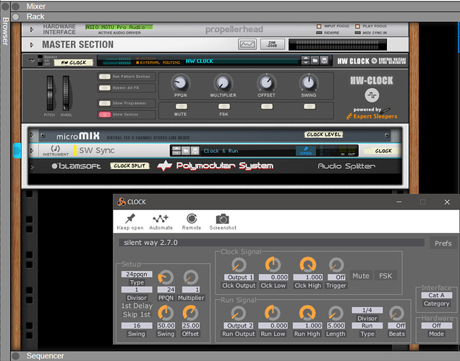Click the Remote icon
Viewport: 460px width, 361px height.
(192, 219)
